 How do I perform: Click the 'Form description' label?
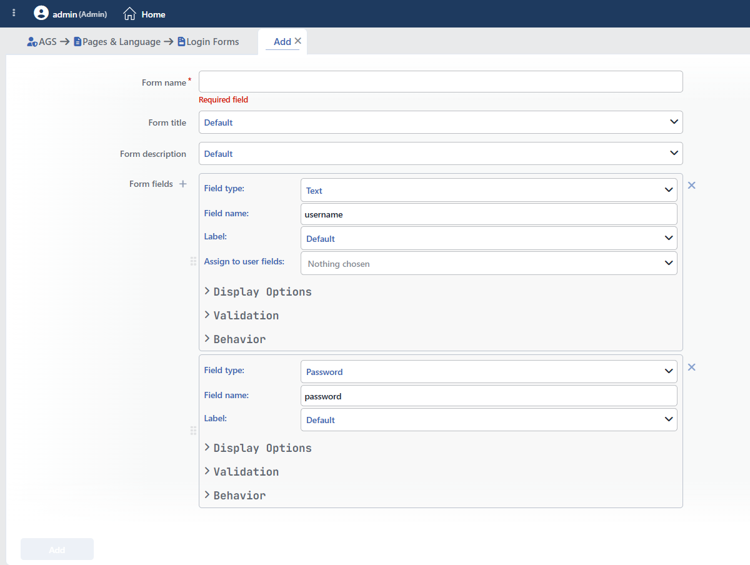pyautogui.click(x=153, y=154)
